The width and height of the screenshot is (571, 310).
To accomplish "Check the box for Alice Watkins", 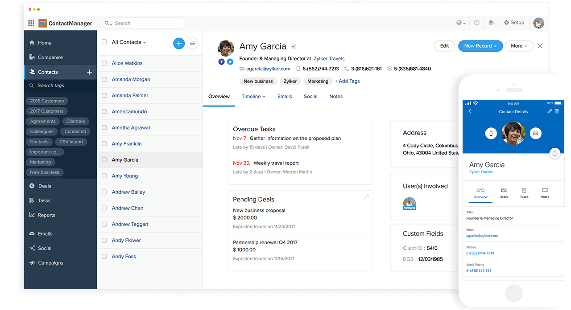I will point(104,63).
